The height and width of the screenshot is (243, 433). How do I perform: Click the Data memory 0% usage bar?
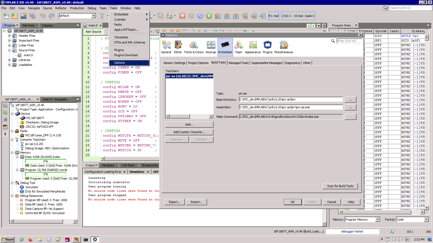(46, 161)
